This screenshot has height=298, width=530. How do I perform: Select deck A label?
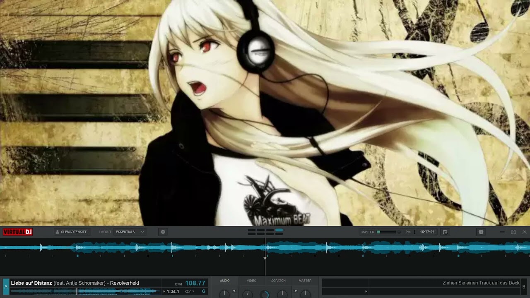pyautogui.click(x=6, y=286)
